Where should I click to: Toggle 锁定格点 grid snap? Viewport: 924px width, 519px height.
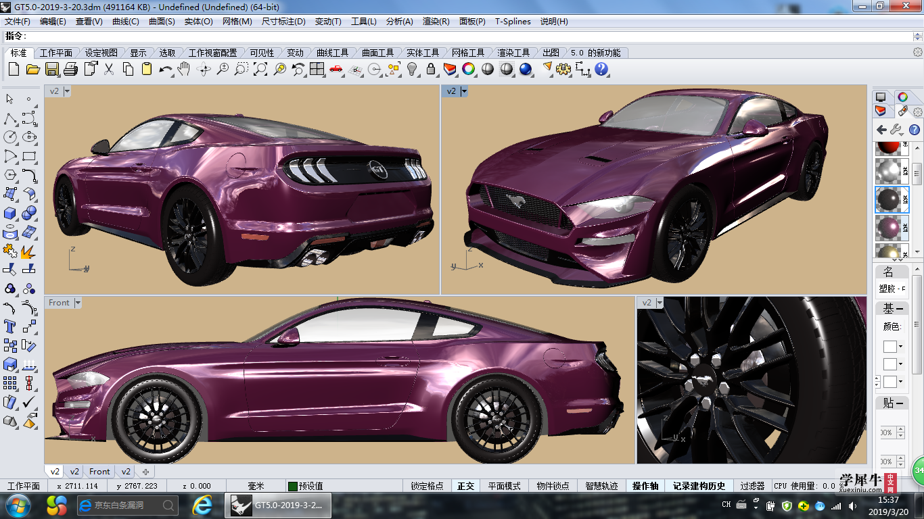(x=427, y=486)
